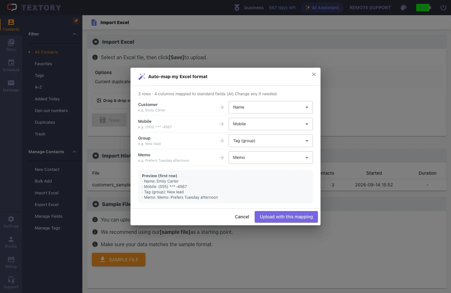This screenshot has height=293, width=451.
Task: Open New Contact in Manage Contacts
Action: (47, 170)
